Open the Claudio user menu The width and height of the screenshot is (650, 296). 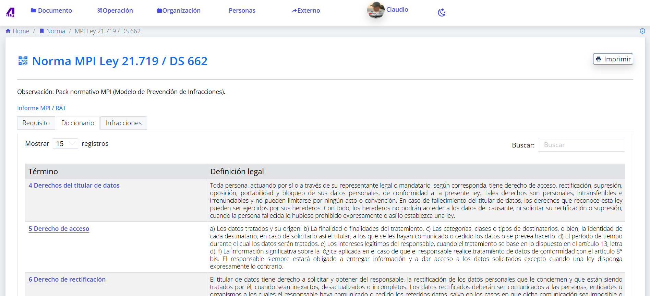tap(397, 10)
